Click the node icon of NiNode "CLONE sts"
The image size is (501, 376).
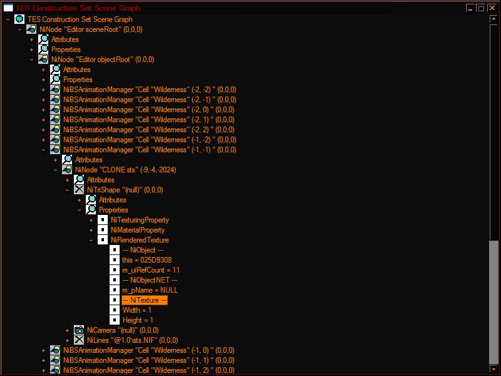pyautogui.click(x=67, y=169)
